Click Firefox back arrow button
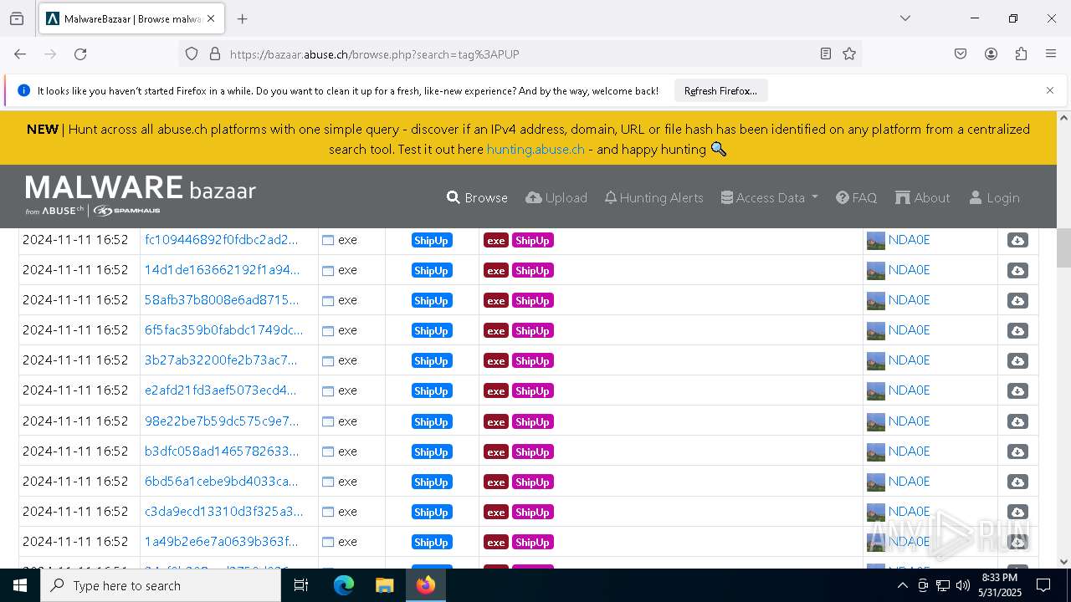Screen dimensions: 1071x602 (20, 54)
